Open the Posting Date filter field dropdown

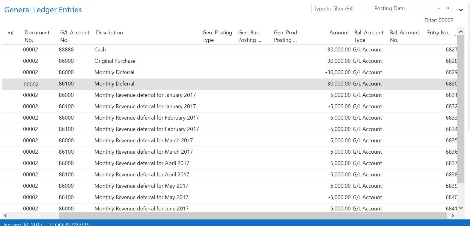tap(439, 8)
